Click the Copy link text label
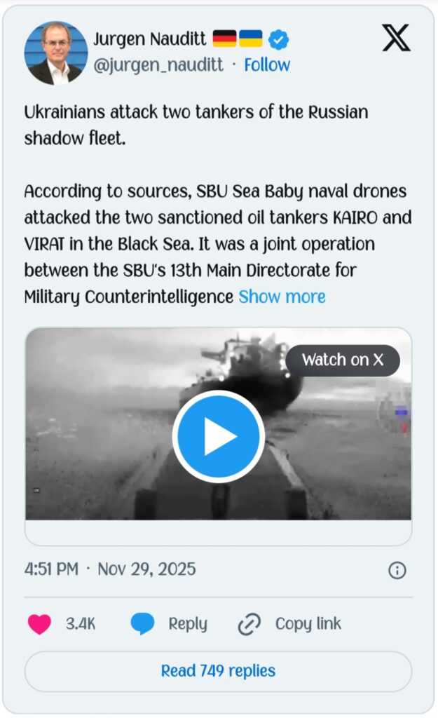This screenshot has width=438, height=718. [x=308, y=623]
